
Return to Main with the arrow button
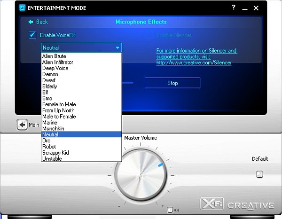22,125
